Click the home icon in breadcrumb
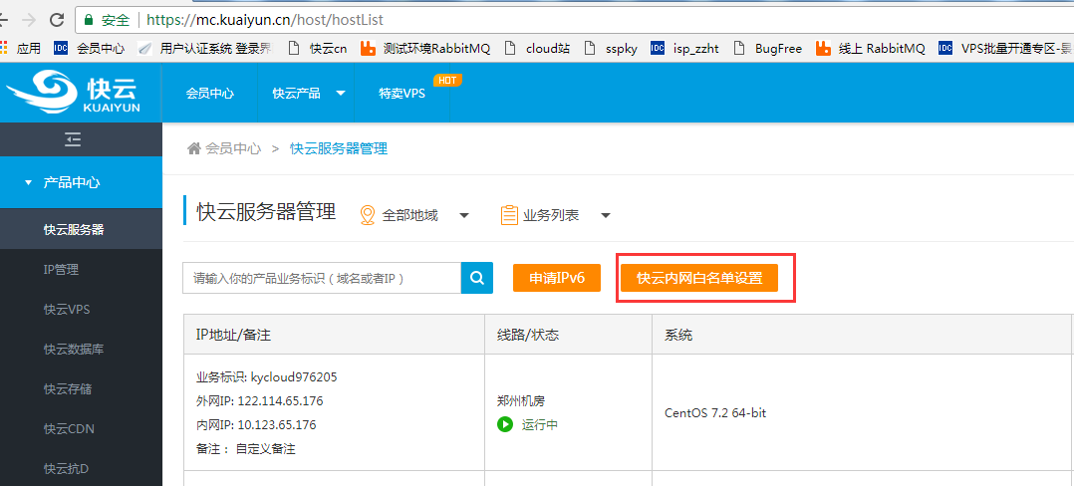 click(194, 148)
